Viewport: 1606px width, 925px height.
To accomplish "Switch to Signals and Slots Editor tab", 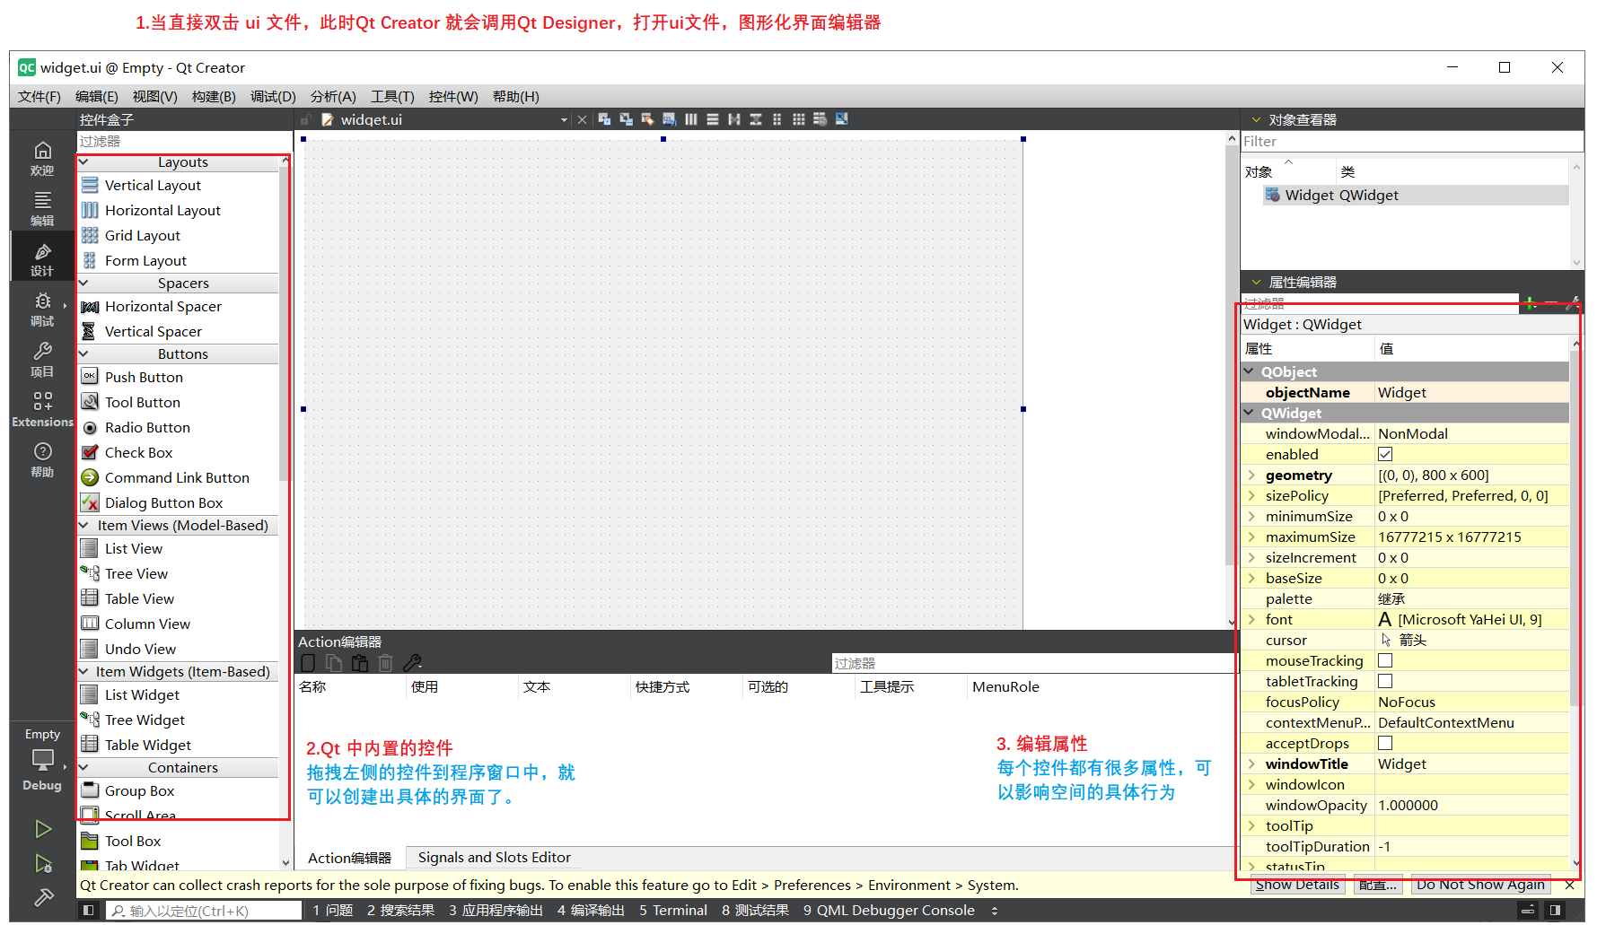I will 495,858.
